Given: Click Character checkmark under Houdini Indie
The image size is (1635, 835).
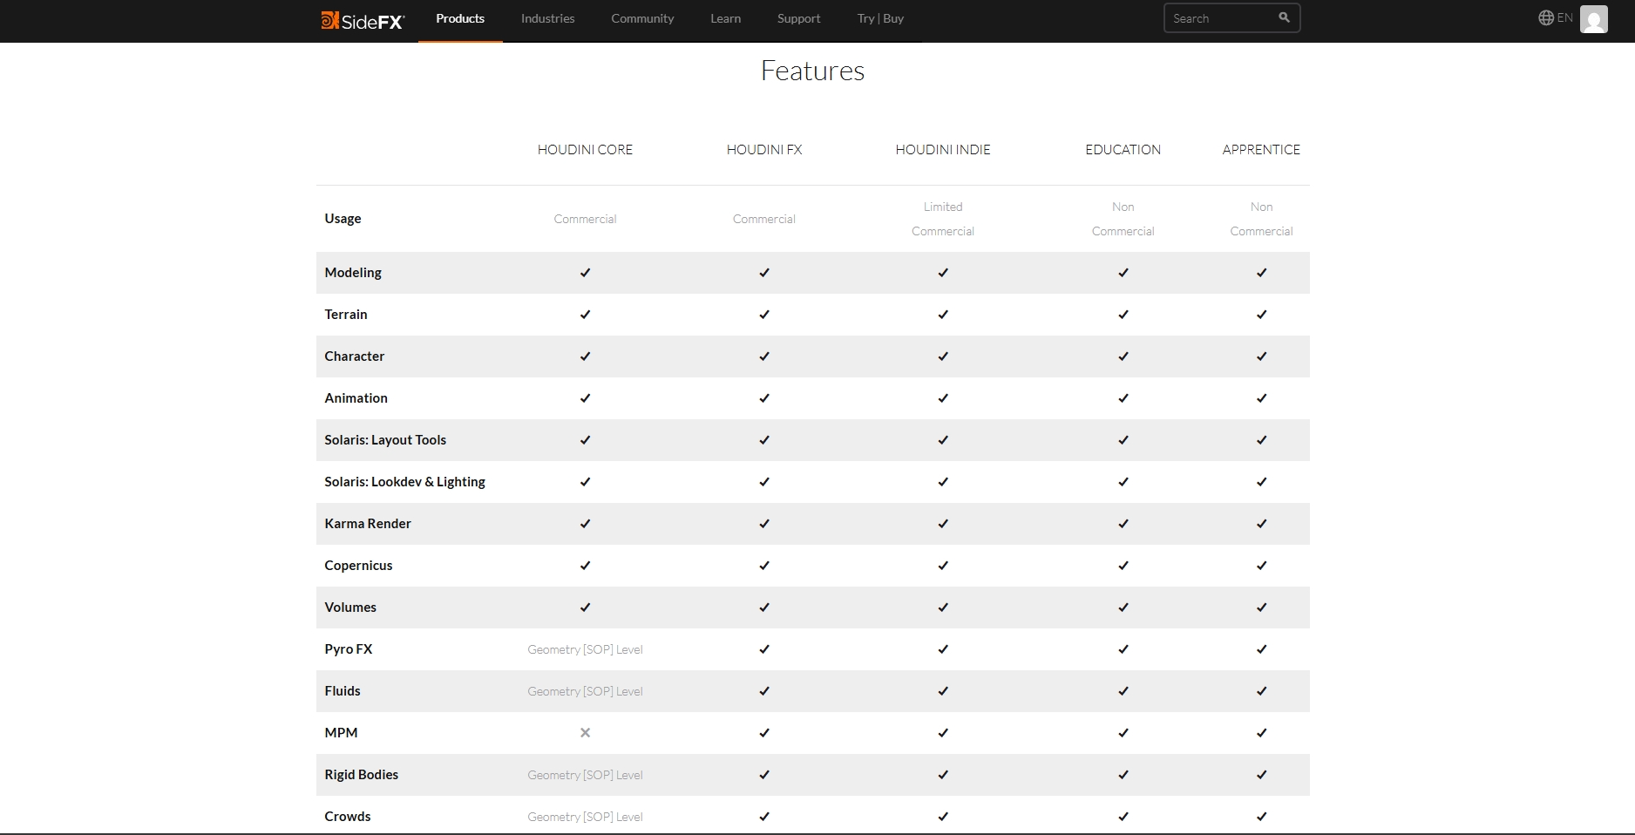Looking at the screenshot, I should pyautogui.click(x=943, y=356).
